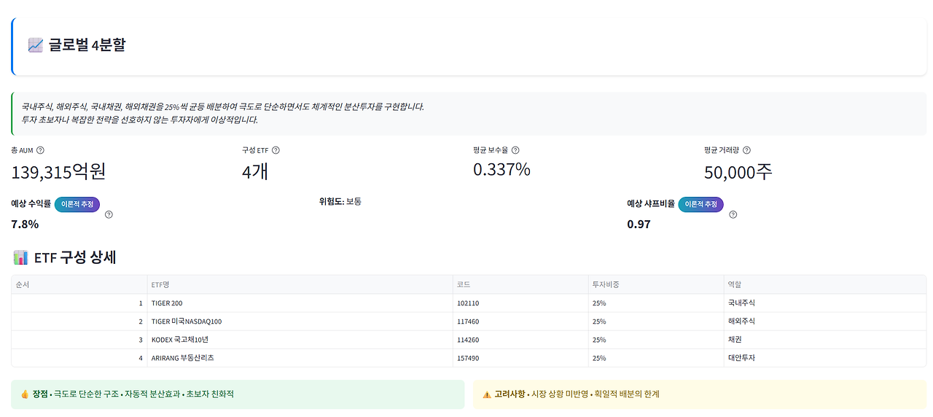Click the 장점 benefits text box
This screenshot has width=933, height=417.
(238, 394)
